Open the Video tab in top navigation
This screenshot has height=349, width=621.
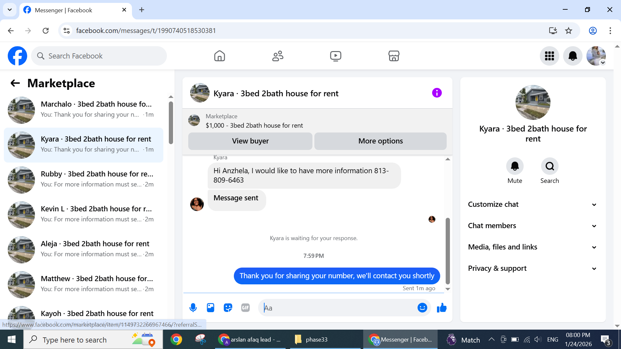(335, 56)
